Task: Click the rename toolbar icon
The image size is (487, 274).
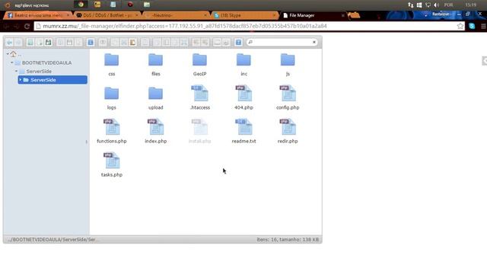Action: coord(166,43)
